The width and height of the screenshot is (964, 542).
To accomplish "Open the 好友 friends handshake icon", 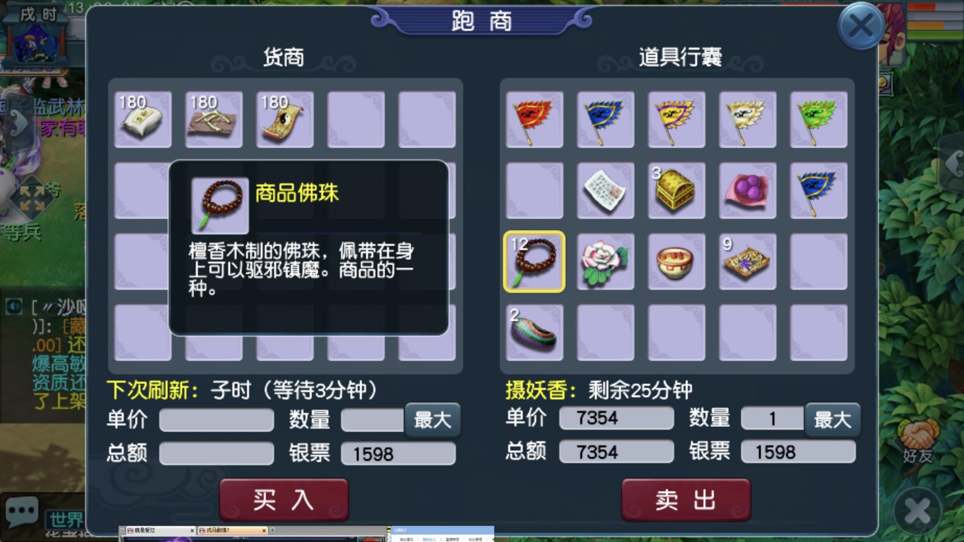I will [x=917, y=442].
